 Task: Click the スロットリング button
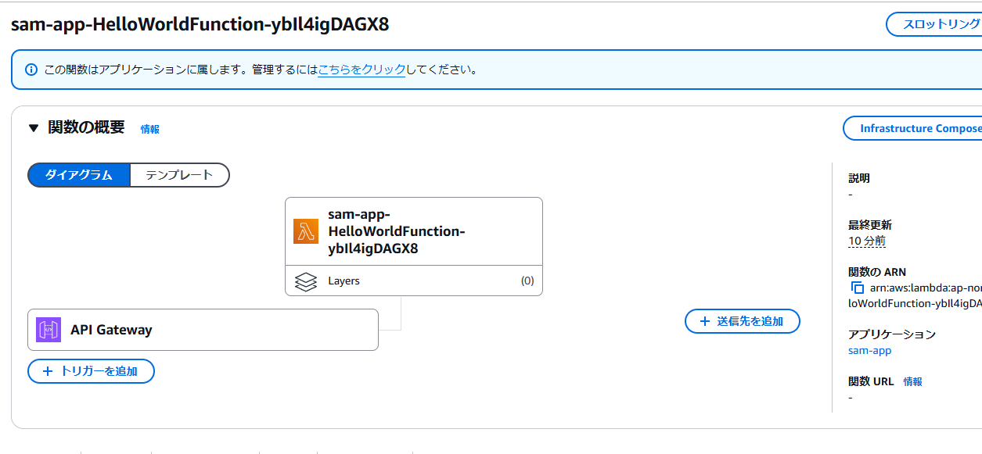[x=934, y=24]
